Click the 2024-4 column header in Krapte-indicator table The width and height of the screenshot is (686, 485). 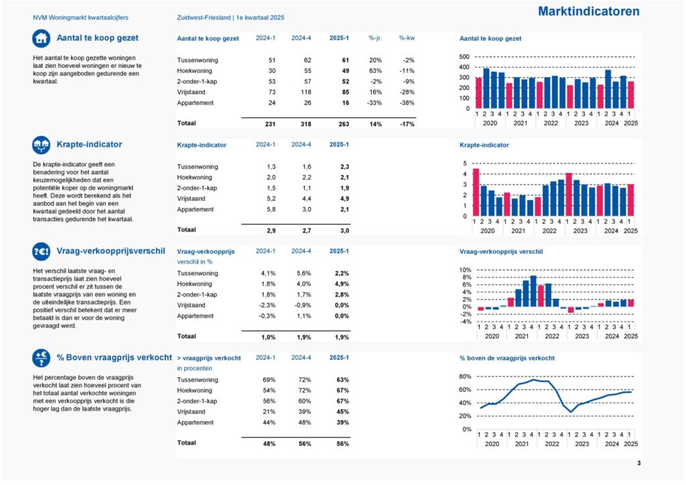point(301,144)
